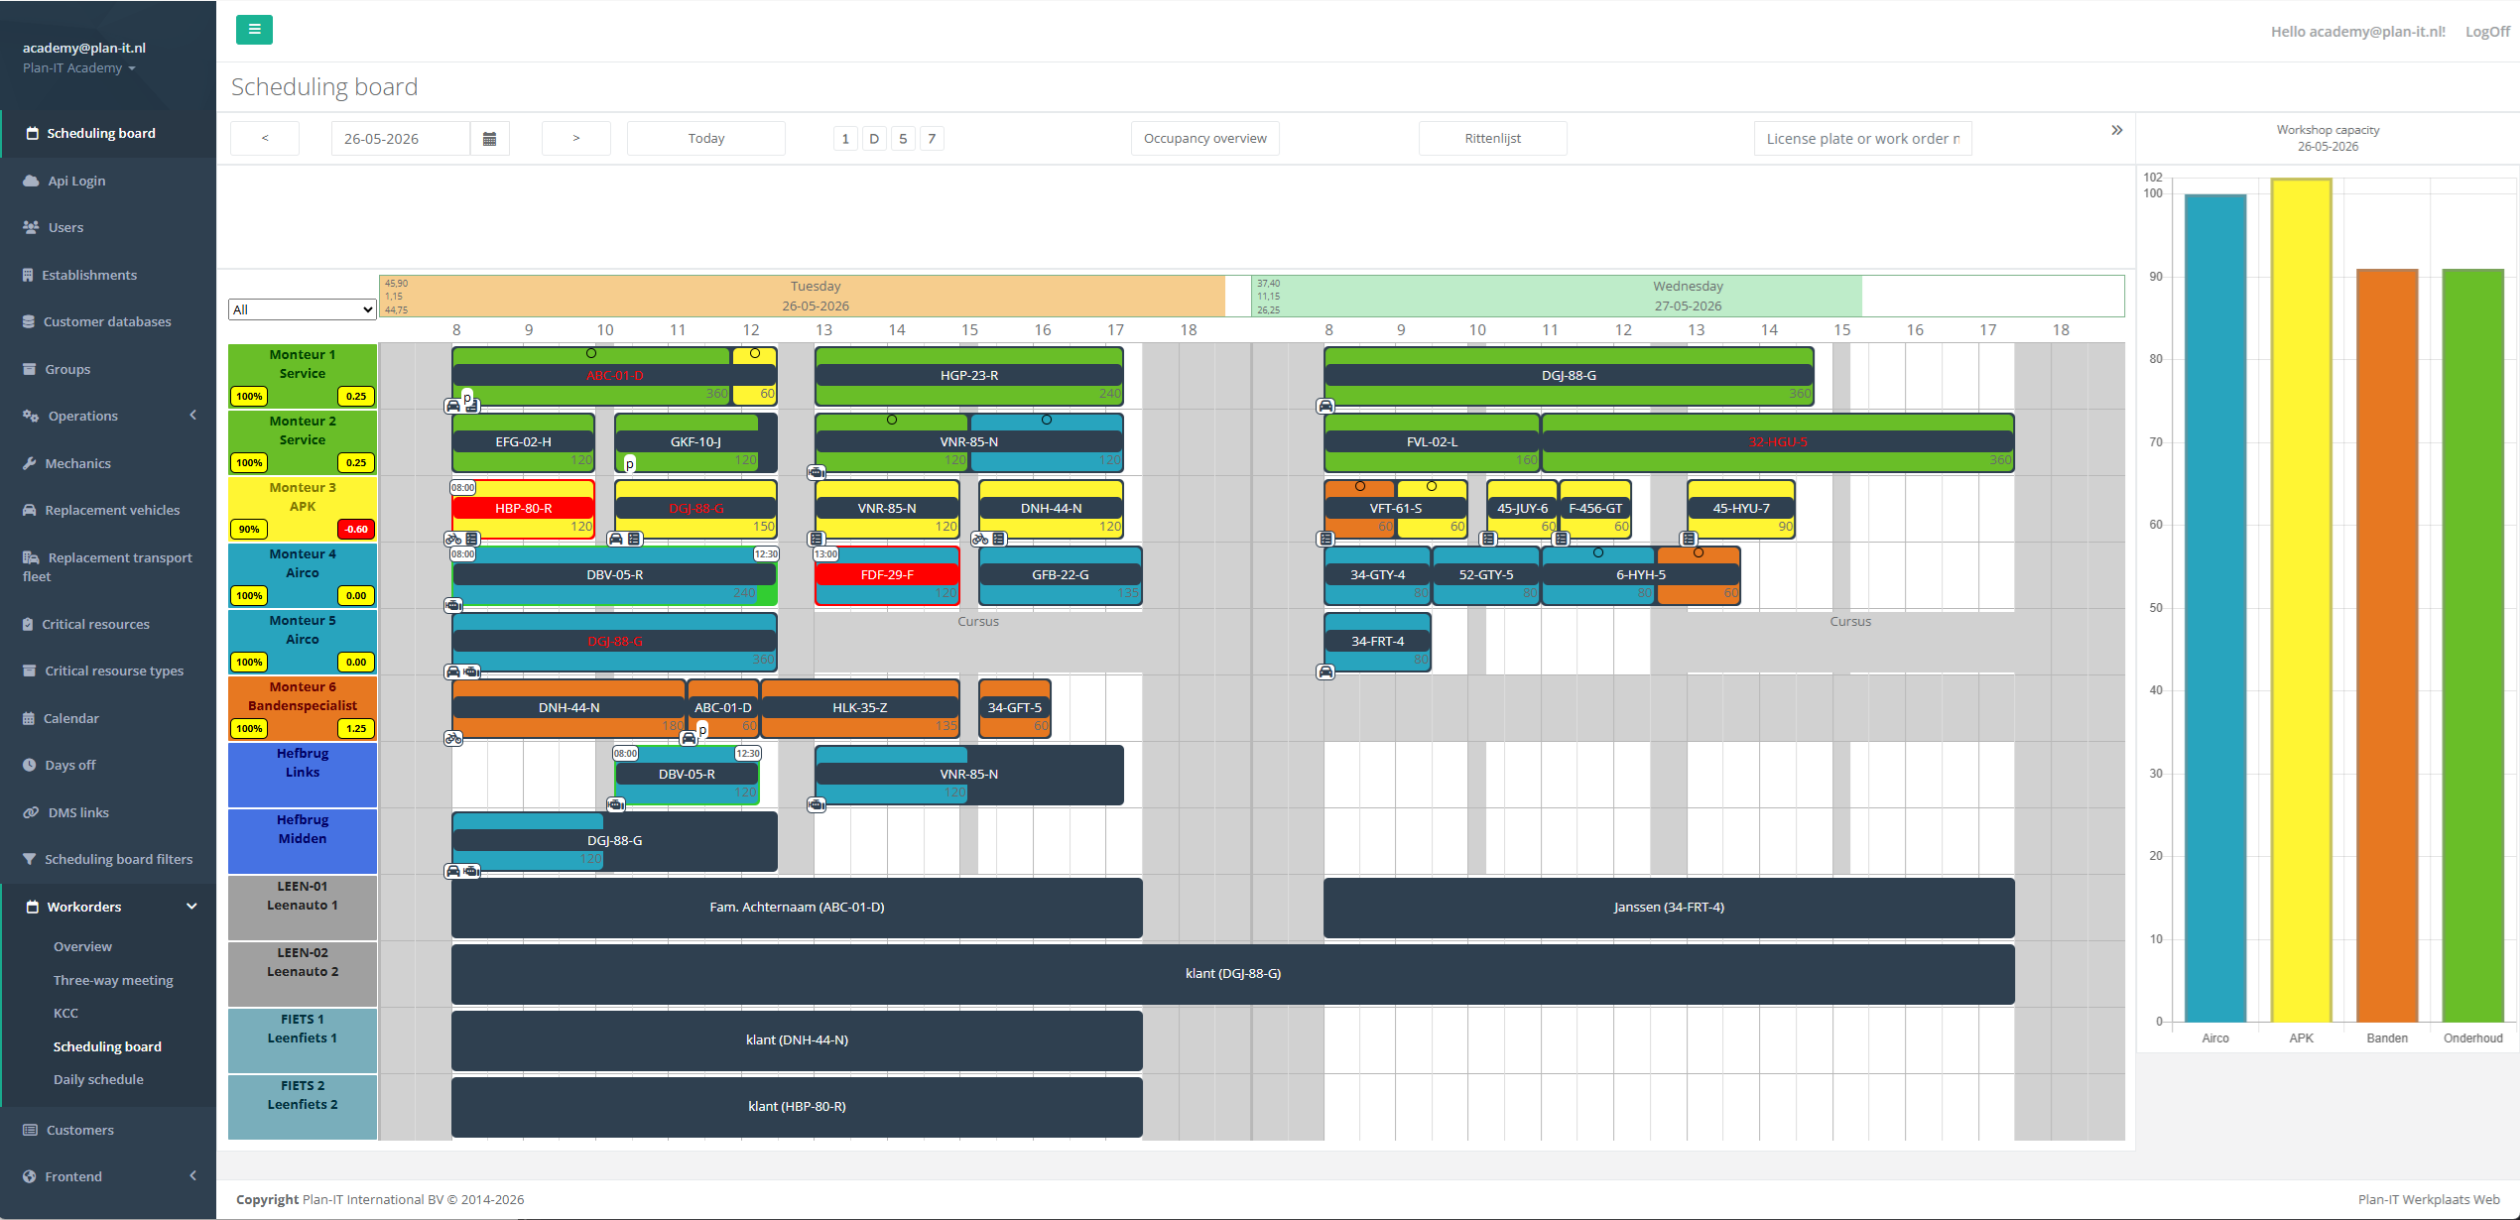This screenshot has width=2520, height=1220.
Task: Click the orange Banden capacity bar
Action: 2387,646
